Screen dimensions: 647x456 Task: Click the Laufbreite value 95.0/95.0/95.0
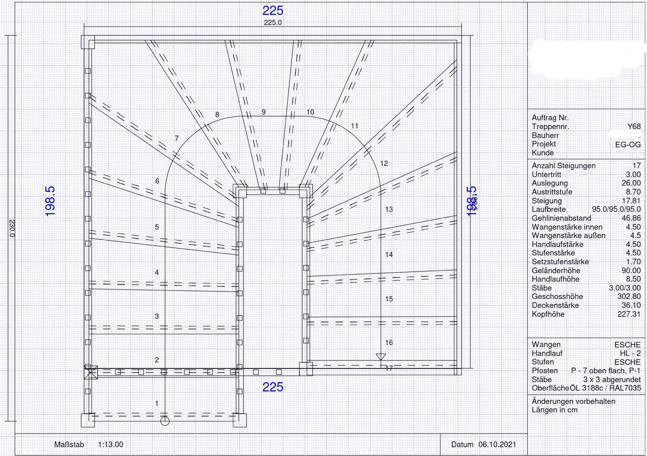tap(616, 209)
